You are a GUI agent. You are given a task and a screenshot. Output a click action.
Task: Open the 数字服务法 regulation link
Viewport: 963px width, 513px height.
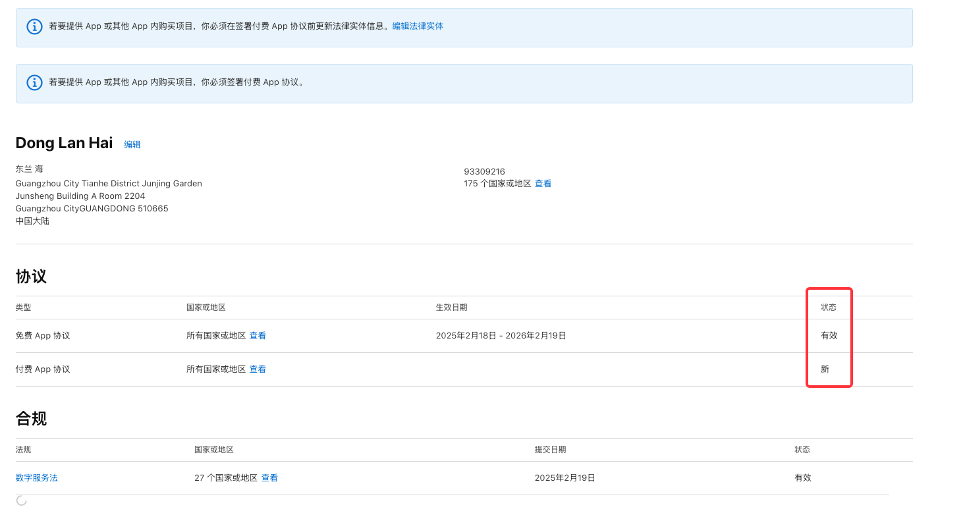tap(37, 478)
